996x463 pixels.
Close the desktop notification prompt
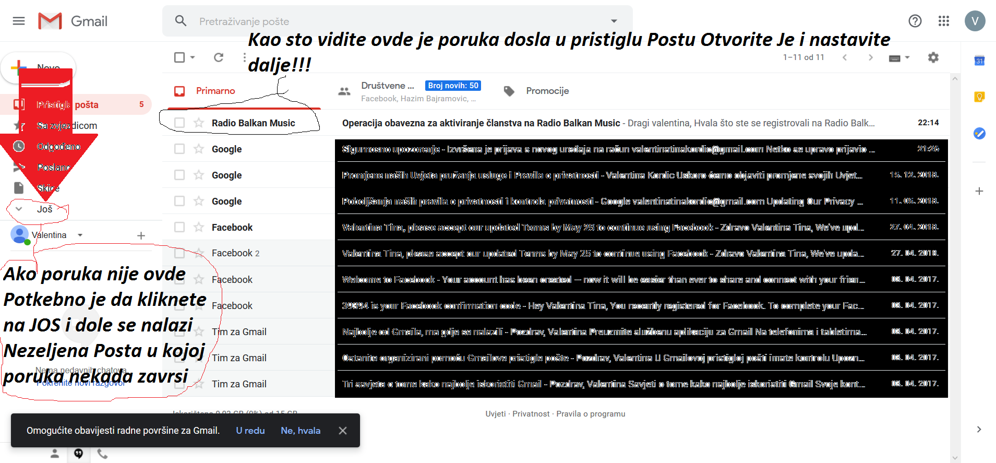point(343,431)
